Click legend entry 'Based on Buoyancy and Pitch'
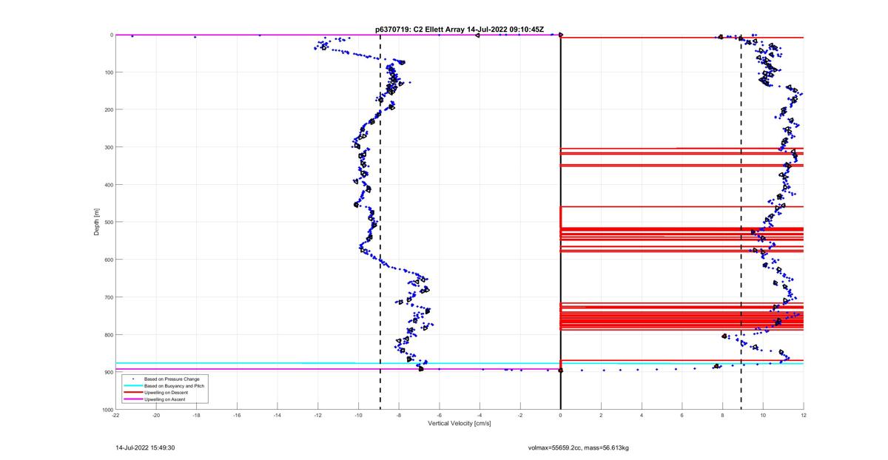 [175, 386]
